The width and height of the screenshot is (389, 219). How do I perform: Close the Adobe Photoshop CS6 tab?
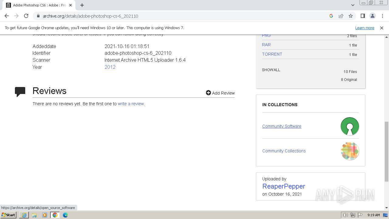71,5
